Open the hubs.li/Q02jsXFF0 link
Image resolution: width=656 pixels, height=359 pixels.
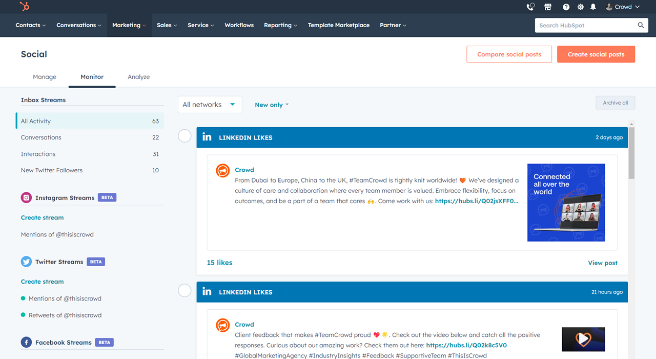click(477, 201)
